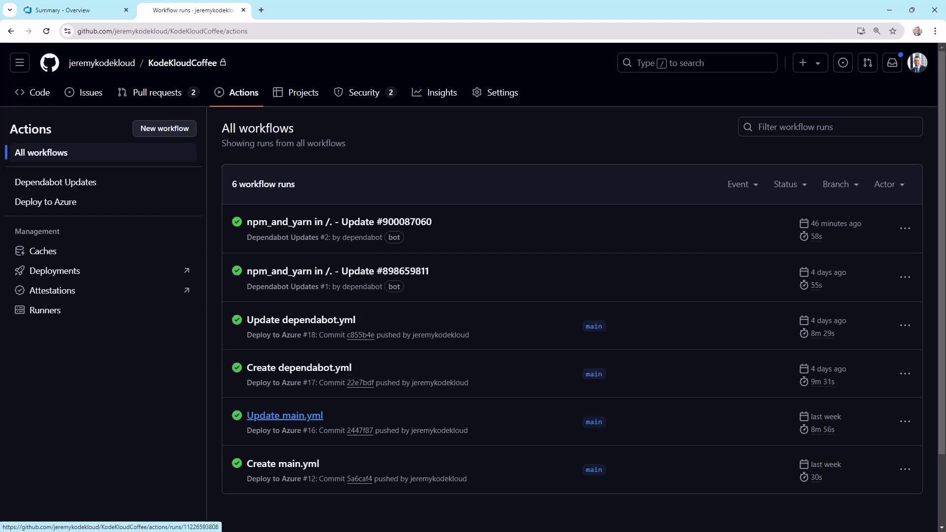Screen dimensions: 946x532
Task: Open the issues circle icon in header
Action: tap(843, 63)
